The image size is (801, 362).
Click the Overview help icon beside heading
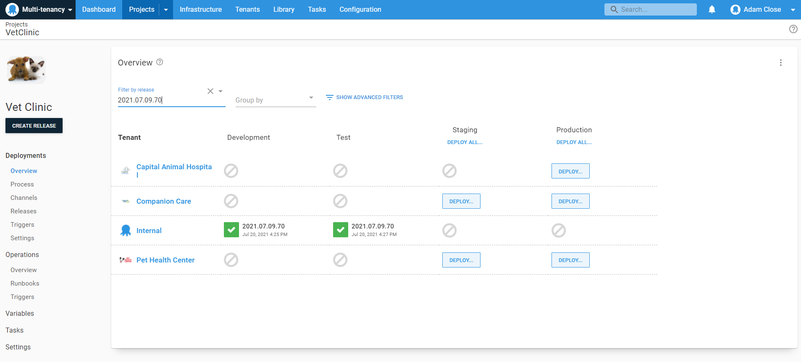click(x=160, y=62)
